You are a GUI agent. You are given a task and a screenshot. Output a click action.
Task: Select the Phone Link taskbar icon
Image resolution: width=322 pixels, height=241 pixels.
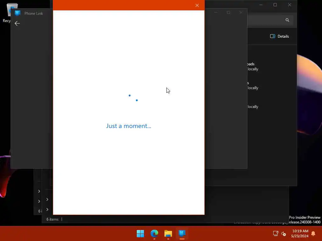[182, 233]
